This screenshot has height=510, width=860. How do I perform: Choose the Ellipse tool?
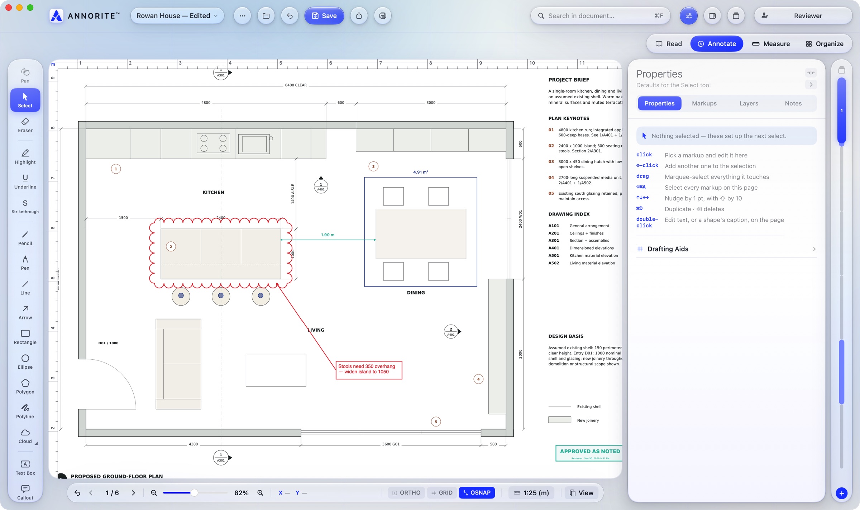(25, 362)
